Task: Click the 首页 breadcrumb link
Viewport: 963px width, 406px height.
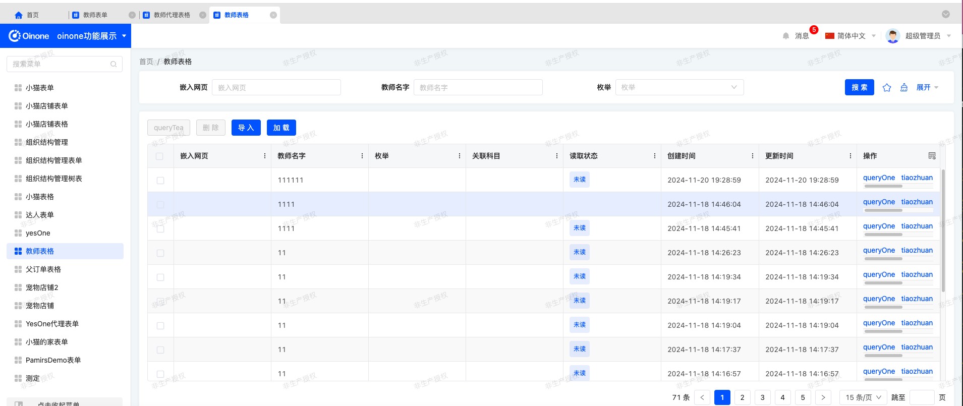Action: coord(146,62)
